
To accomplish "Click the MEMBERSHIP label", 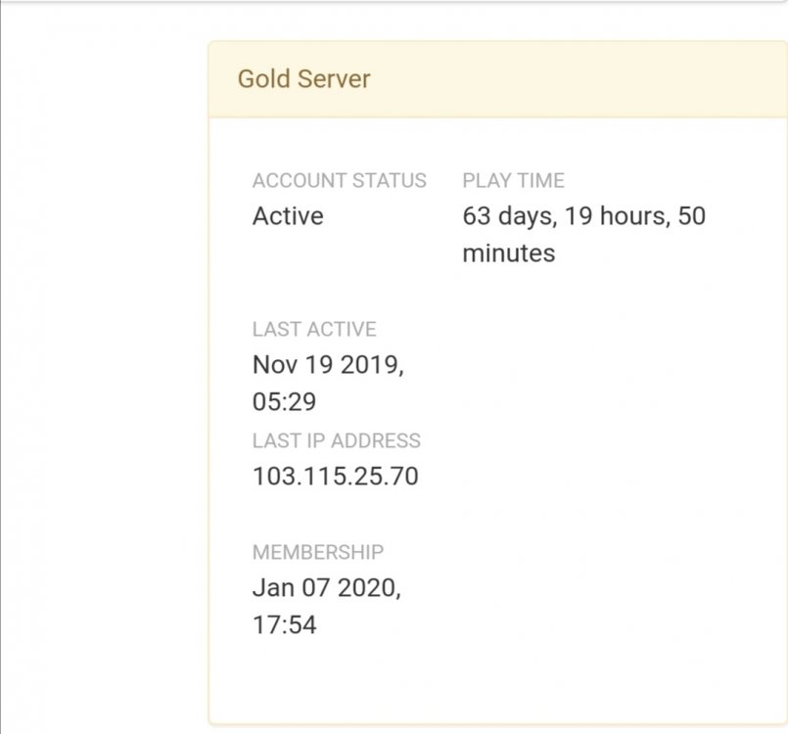I will click(x=318, y=553).
